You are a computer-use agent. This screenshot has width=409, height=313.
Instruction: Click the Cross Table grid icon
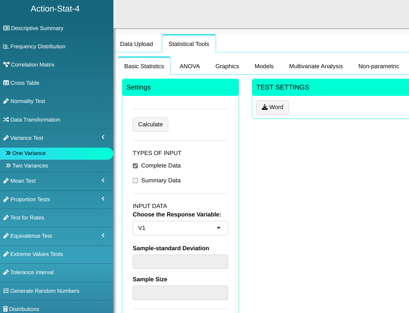click(x=6, y=83)
